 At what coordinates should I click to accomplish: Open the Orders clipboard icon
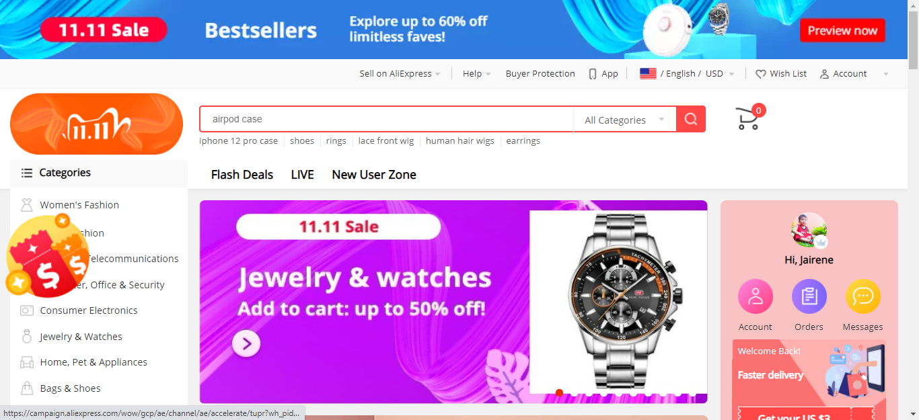tap(809, 296)
